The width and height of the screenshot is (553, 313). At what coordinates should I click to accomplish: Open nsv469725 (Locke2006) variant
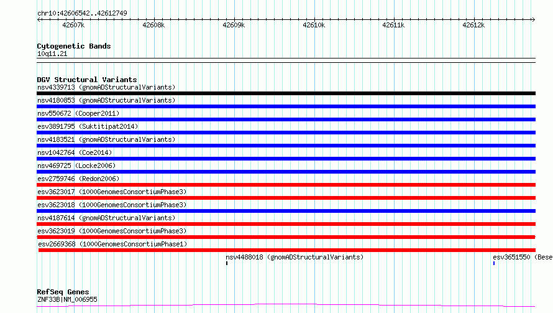tap(76, 166)
